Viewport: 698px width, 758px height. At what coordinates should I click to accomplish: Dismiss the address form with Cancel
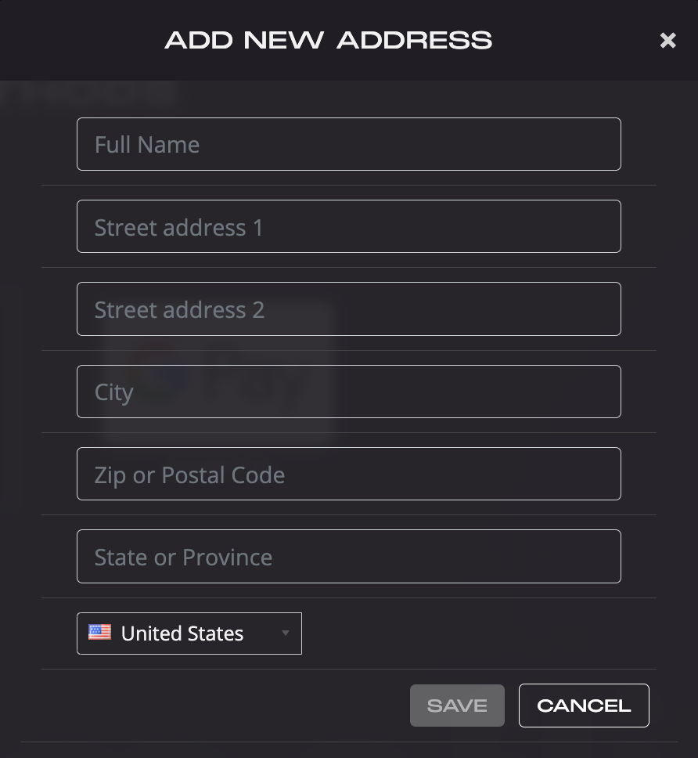pos(584,705)
